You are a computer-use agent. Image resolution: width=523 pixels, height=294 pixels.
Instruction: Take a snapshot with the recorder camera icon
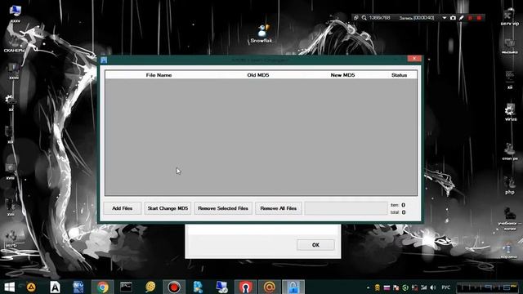(x=453, y=18)
